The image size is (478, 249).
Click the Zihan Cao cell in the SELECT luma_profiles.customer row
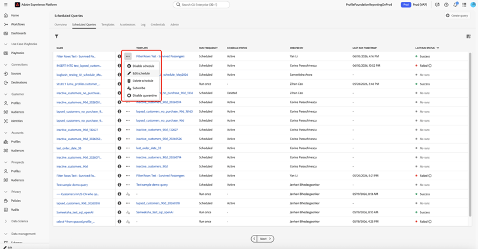[296, 84]
